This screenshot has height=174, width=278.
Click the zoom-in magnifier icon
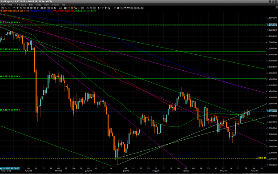coord(87,8)
